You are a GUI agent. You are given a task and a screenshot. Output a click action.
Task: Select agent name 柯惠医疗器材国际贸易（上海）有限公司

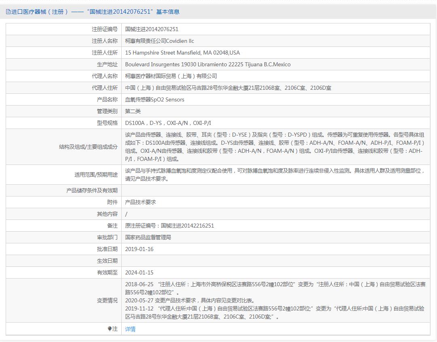click(x=171, y=76)
